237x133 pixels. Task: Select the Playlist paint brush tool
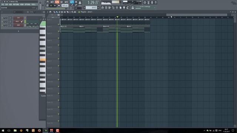point(57,12)
